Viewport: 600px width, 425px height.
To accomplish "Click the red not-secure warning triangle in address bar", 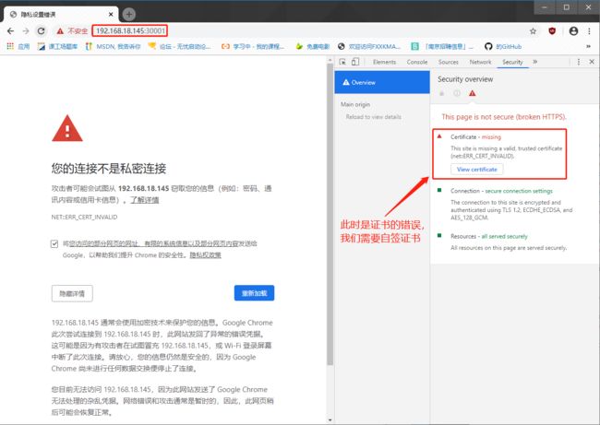I will pyautogui.click(x=60, y=31).
